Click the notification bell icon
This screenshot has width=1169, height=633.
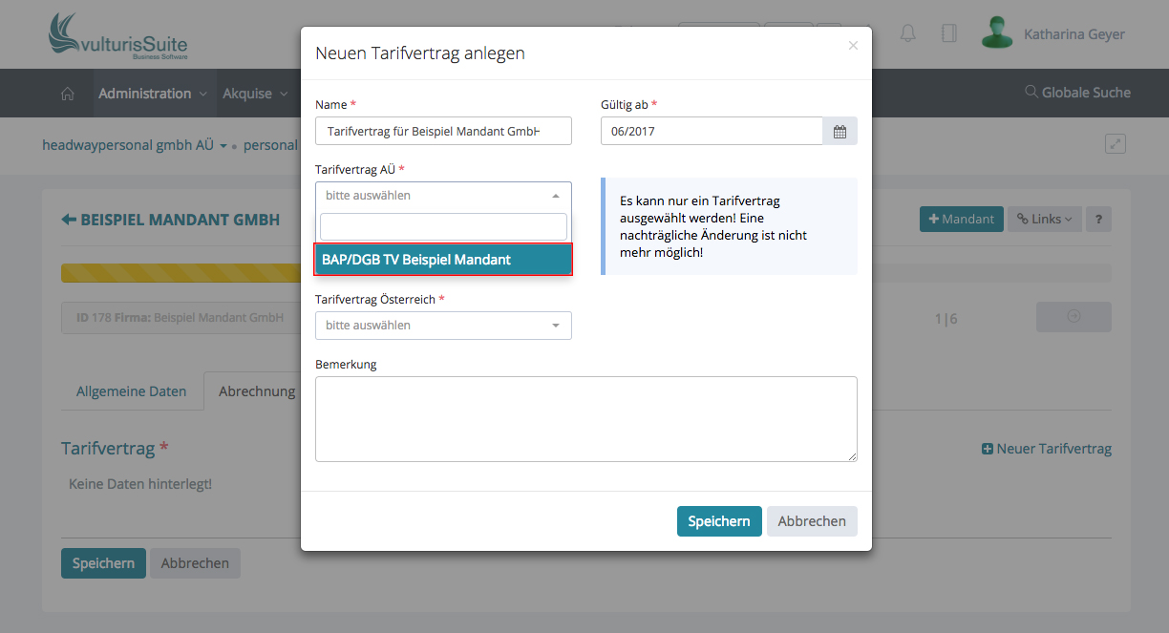coord(907,33)
